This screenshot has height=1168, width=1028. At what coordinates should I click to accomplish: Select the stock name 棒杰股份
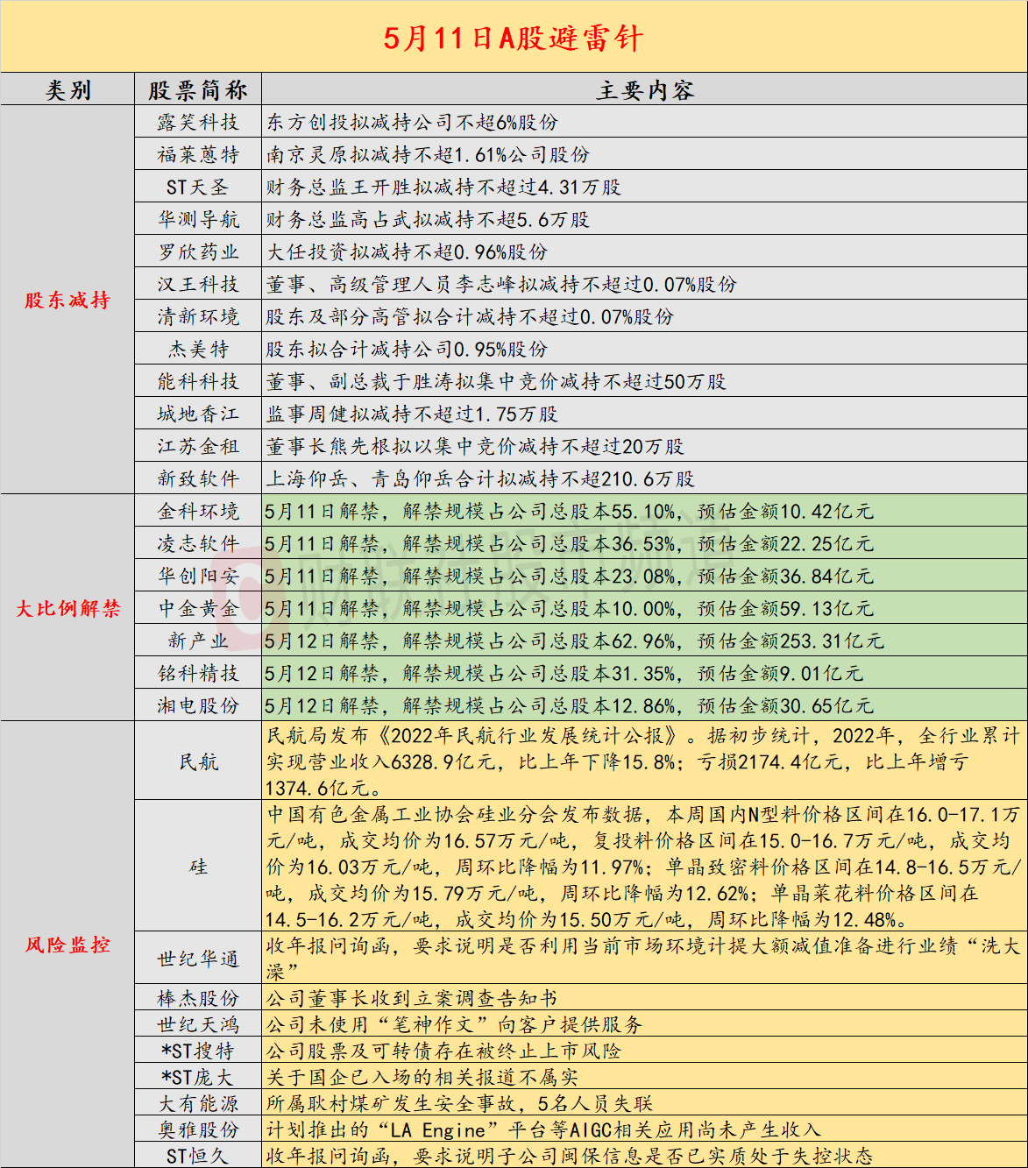coord(198,998)
